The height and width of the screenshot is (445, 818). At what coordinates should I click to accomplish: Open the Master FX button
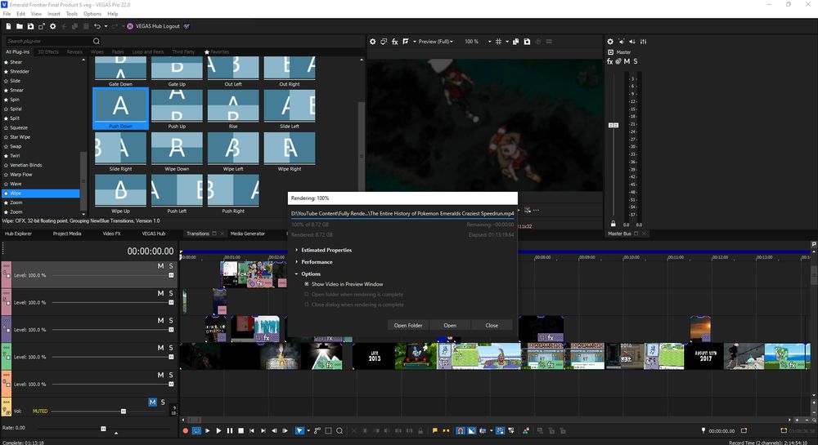tap(609, 61)
